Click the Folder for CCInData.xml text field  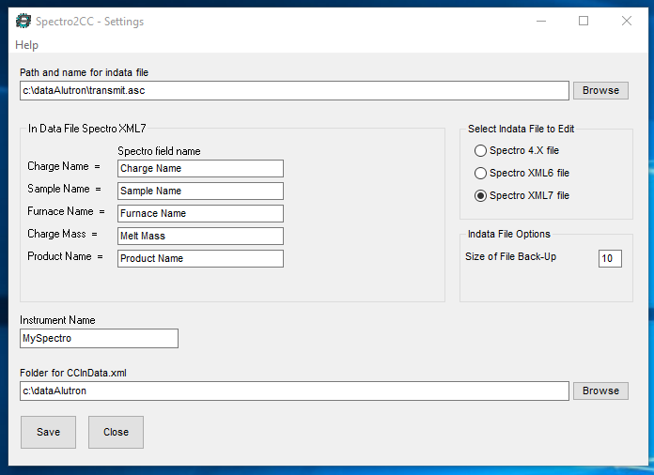point(294,391)
